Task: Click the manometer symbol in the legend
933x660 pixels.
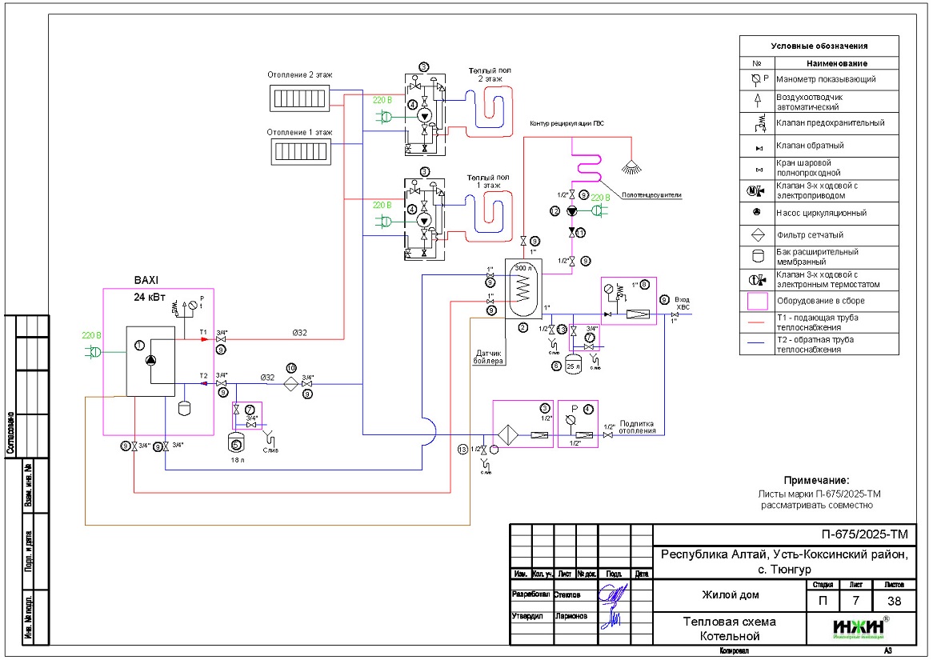Action: pyautogui.click(x=756, y=79)
